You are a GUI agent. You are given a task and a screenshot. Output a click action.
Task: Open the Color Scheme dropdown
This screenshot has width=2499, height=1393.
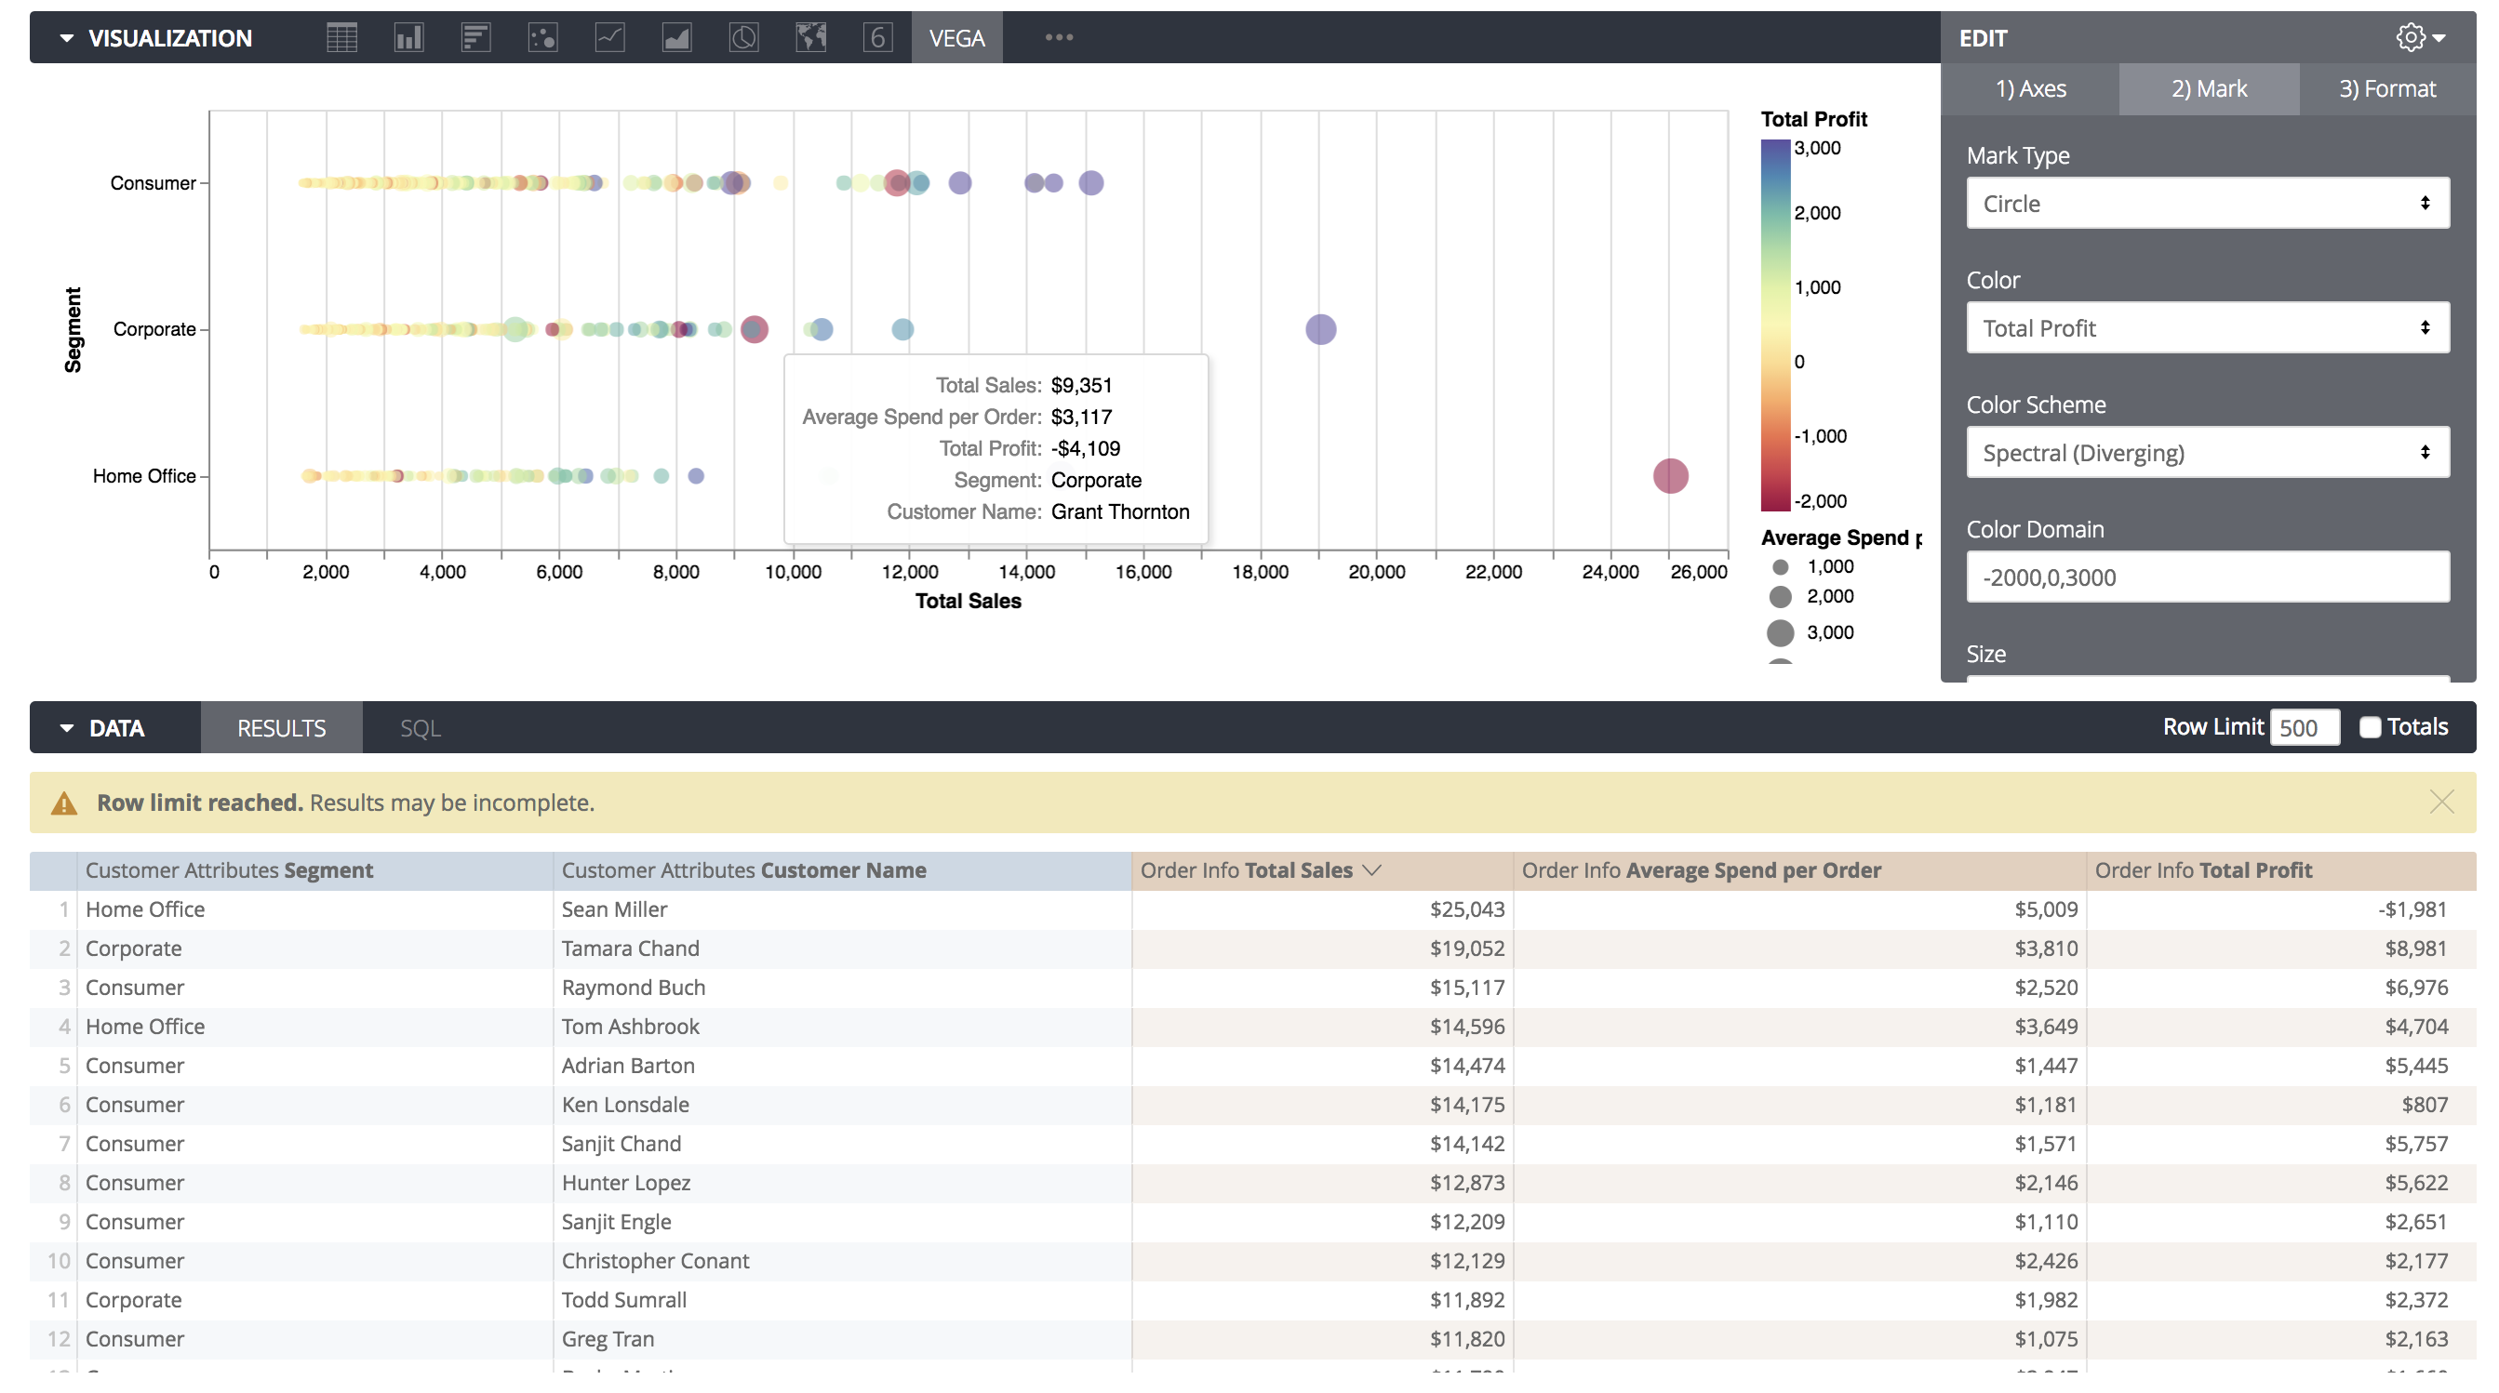pyautogui.click(x=2207, y=453)
